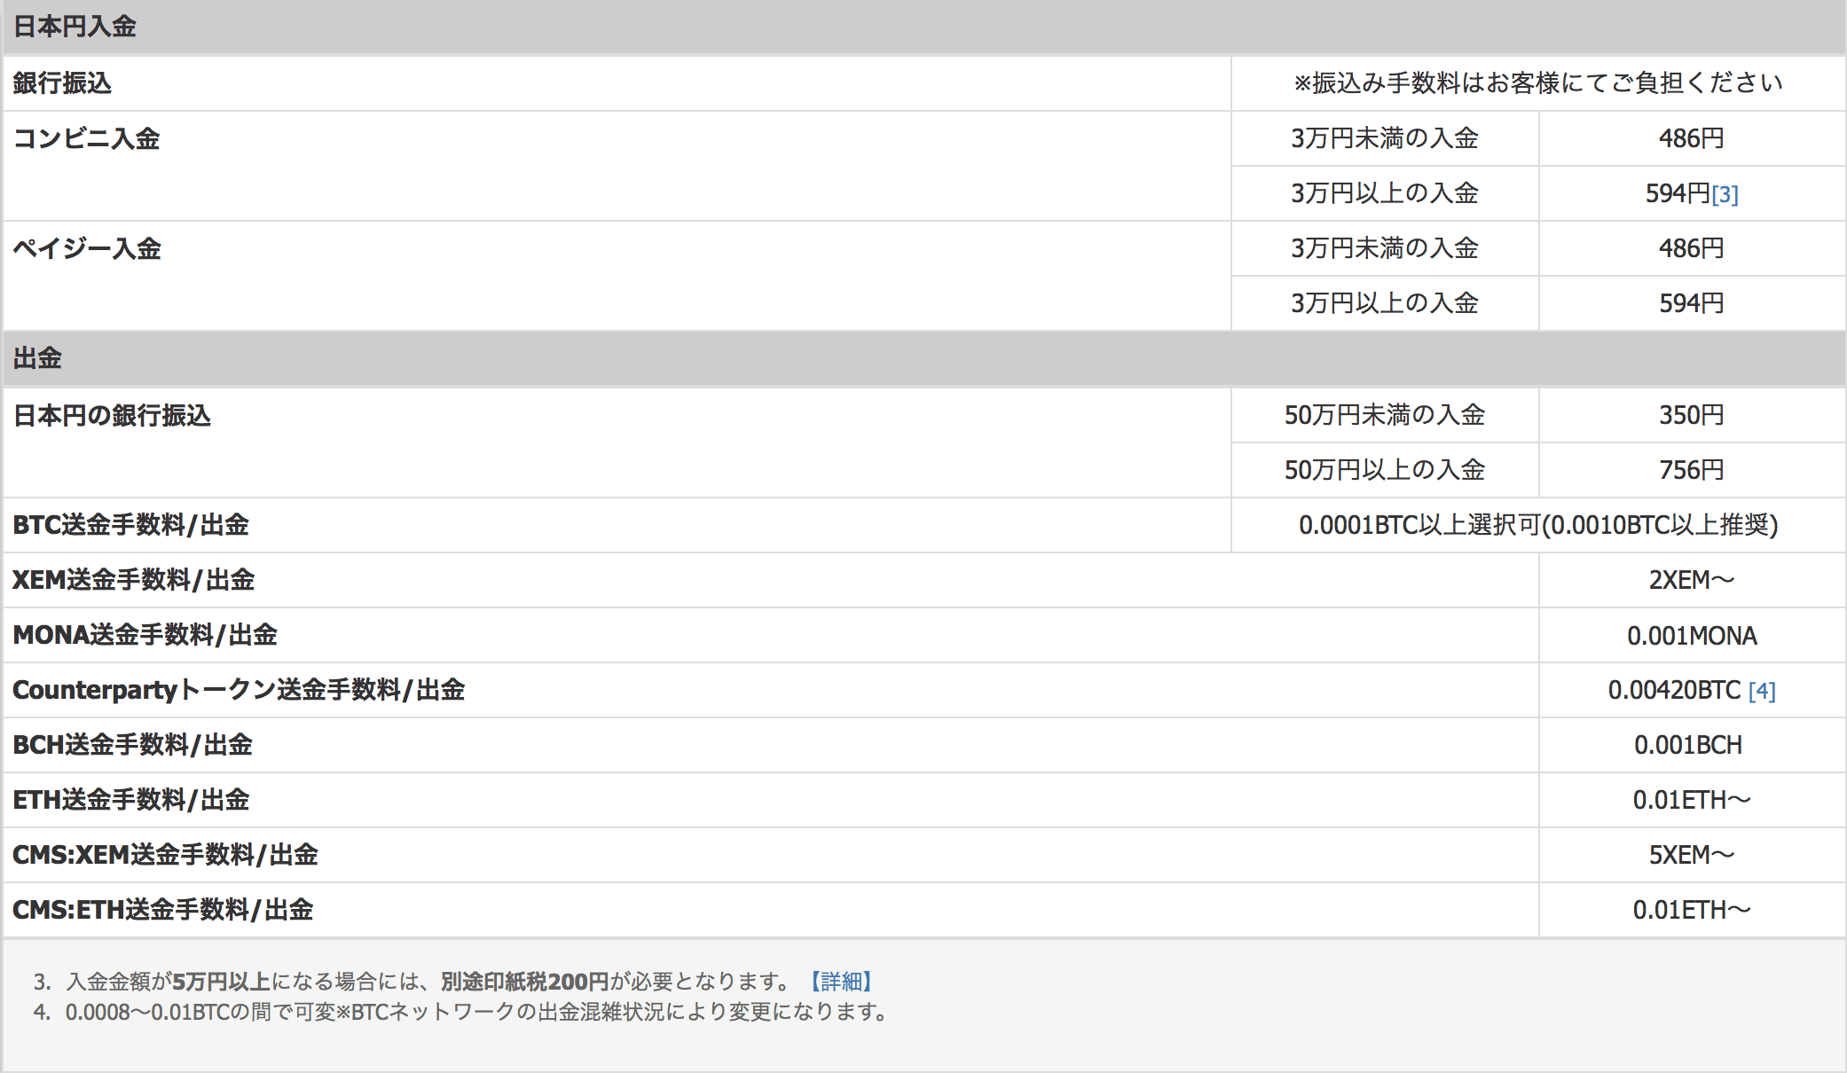Click the XEM送金手数料/出金 row label
The image size is (1847, 1073).
click(x=133, y=580)
